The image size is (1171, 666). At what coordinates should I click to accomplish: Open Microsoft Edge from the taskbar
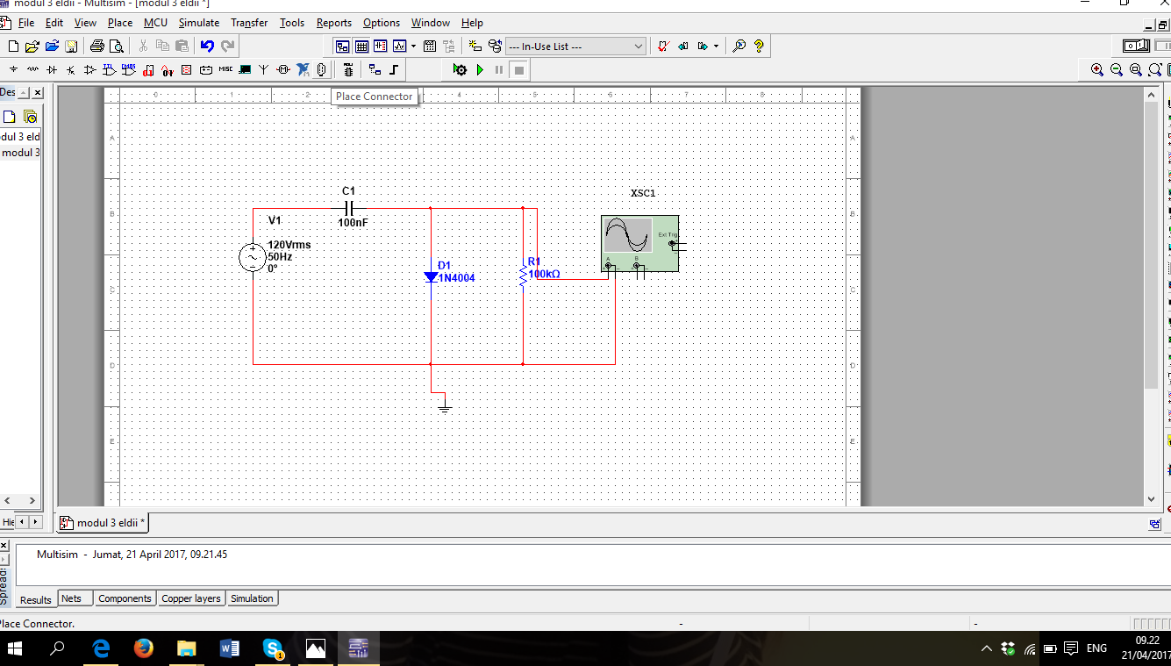click(x=102, y=648)
